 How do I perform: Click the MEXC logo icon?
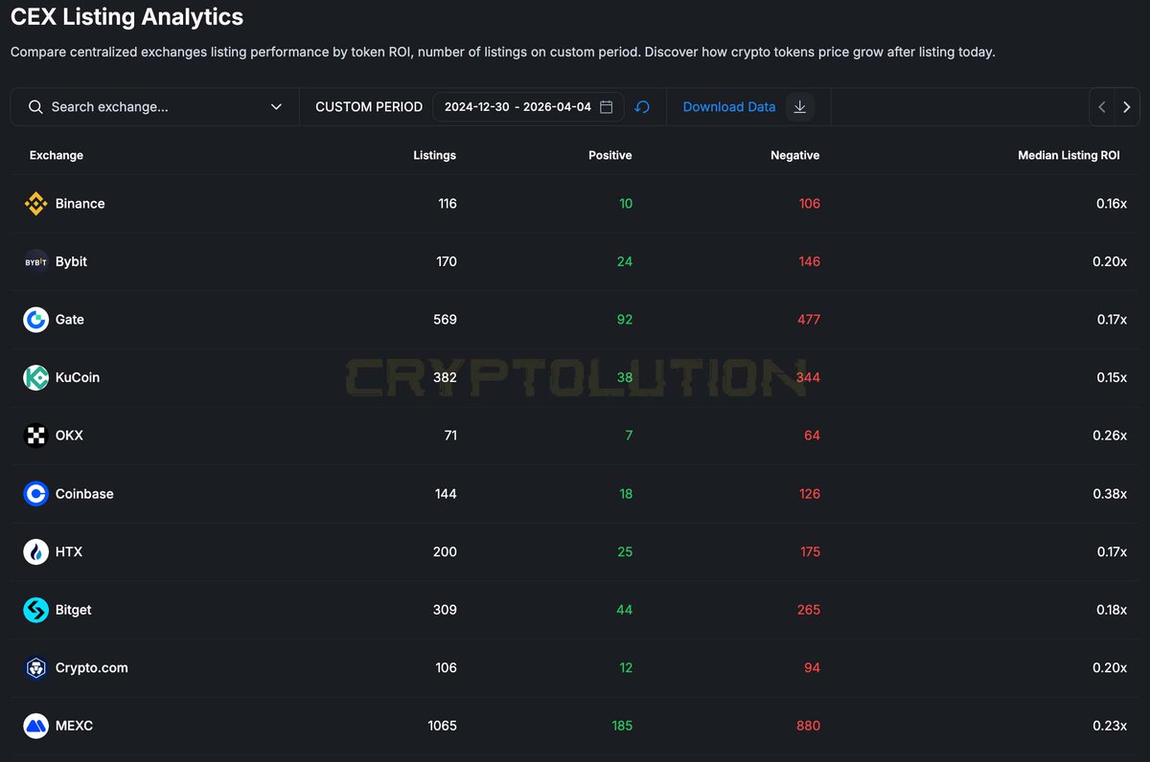coord(35,726)
